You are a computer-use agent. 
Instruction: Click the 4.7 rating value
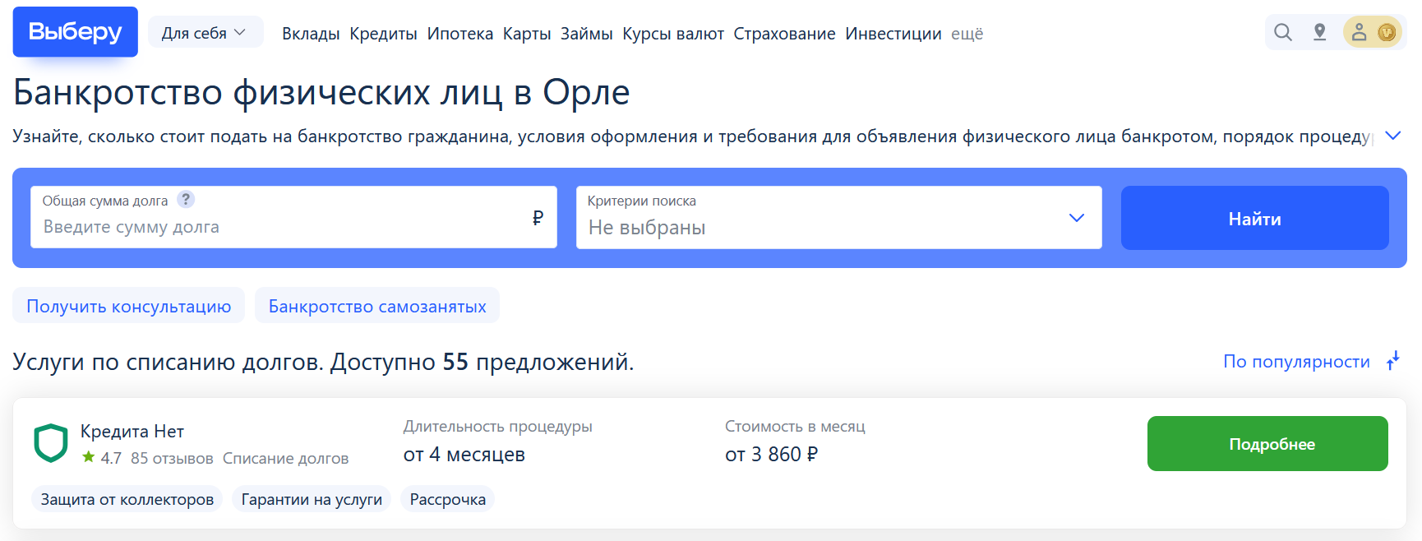click(111, 458)
